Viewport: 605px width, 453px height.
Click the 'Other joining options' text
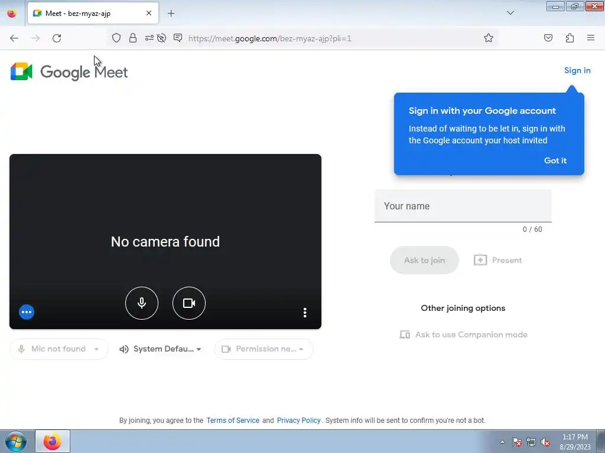pos(463,308)
